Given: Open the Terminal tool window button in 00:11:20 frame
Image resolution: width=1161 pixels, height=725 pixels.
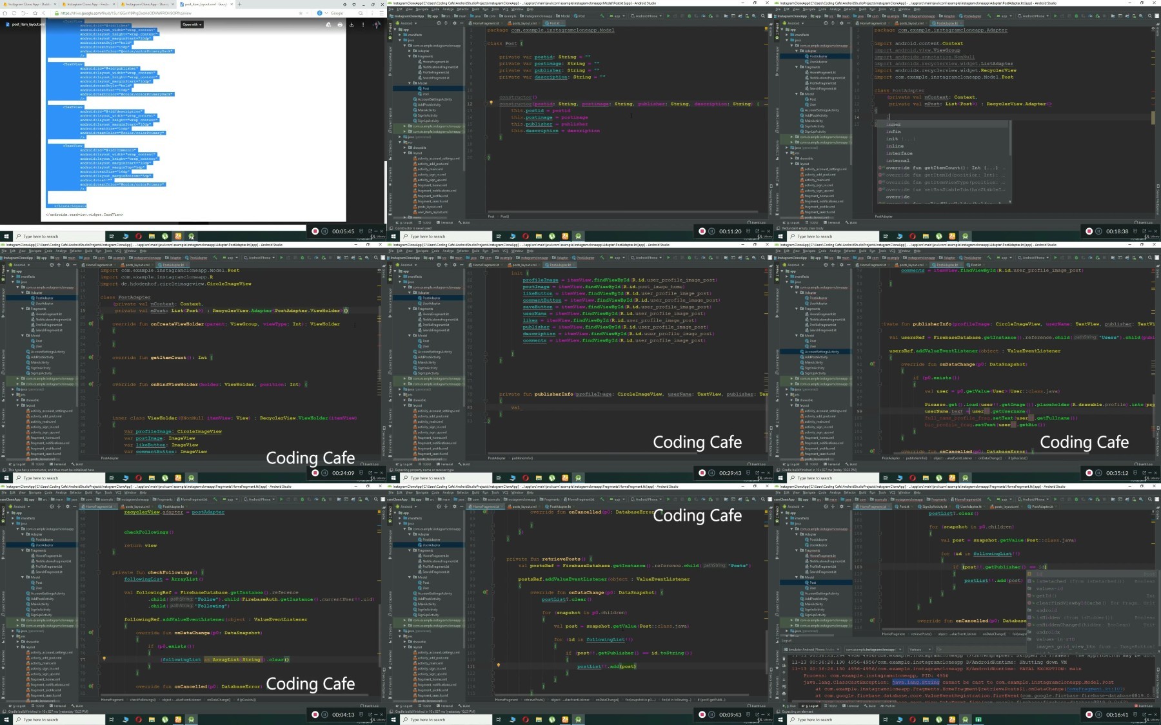Looking at the screenshot, I should [444, 222].
